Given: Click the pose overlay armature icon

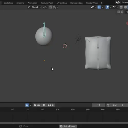Looking at the screenshot, I should click(114, 7).
